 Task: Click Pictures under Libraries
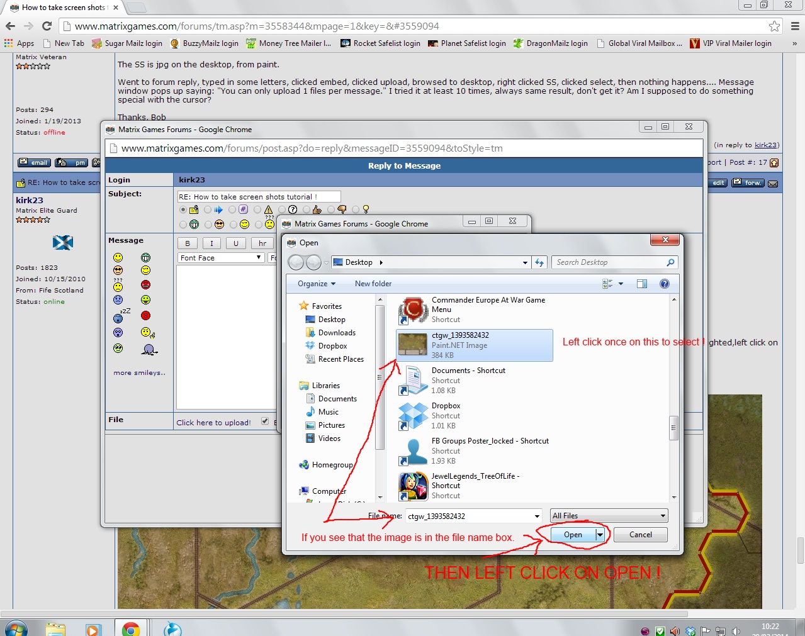332,425
